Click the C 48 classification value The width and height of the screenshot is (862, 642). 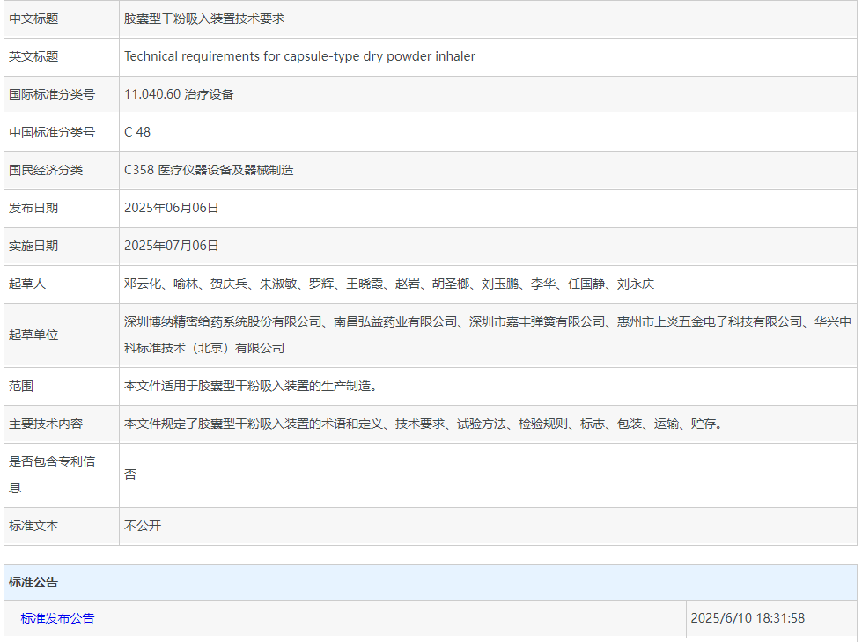[137, 132]
